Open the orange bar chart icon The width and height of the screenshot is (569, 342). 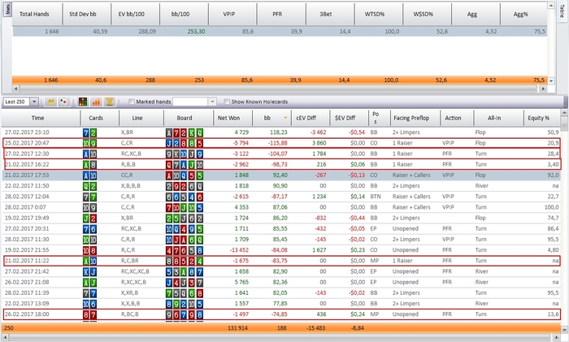pos(96,102)
